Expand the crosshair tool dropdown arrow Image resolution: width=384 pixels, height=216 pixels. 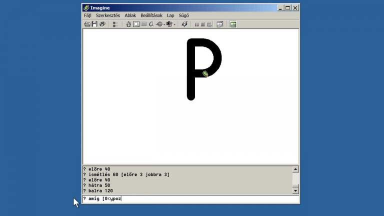coord(164,24)
